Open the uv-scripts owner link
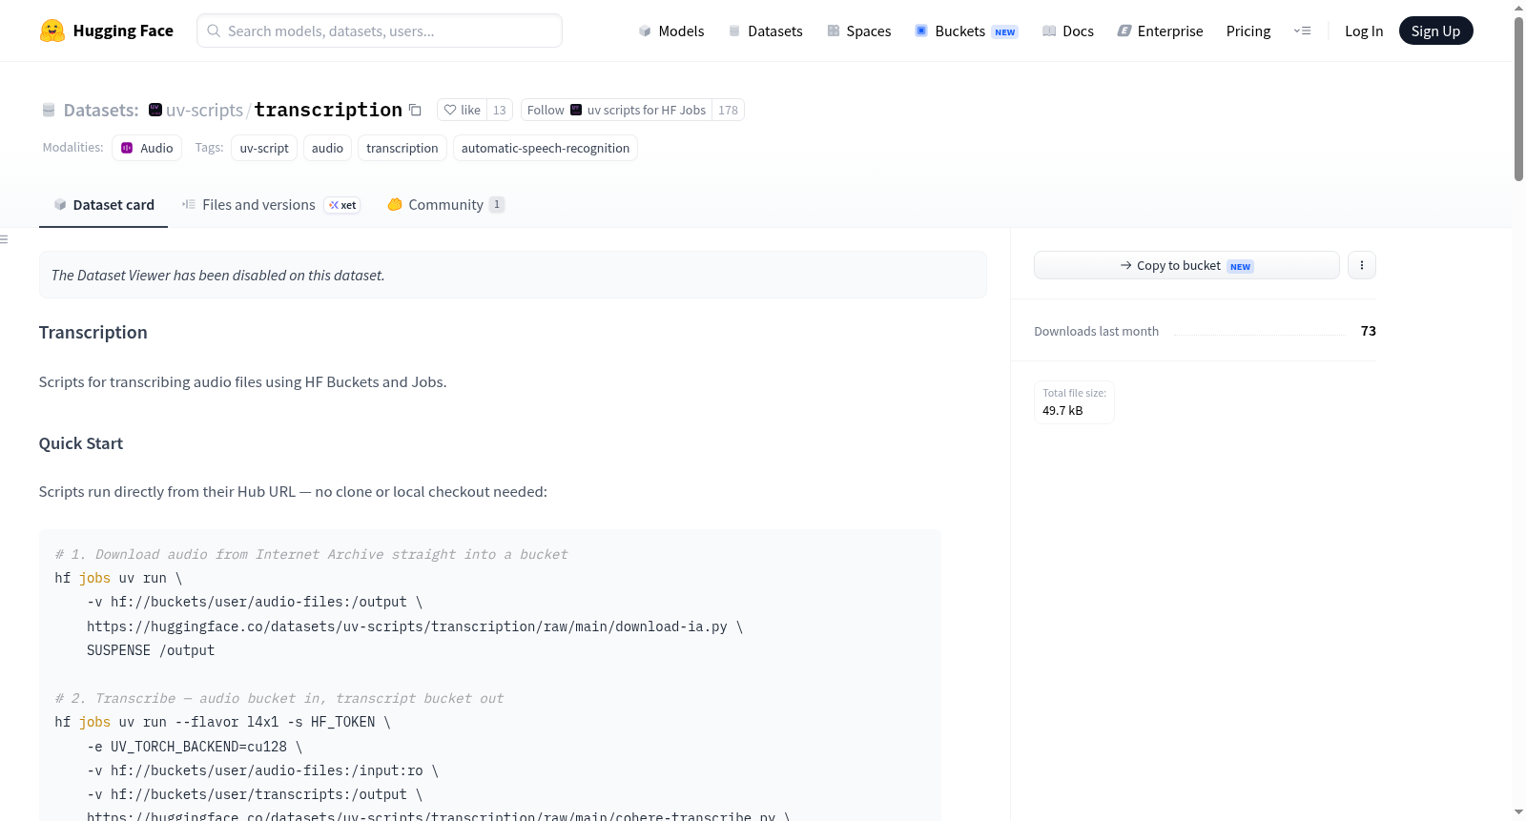Viewport: 1526px width, 821px height. click(x=204, y=110)
